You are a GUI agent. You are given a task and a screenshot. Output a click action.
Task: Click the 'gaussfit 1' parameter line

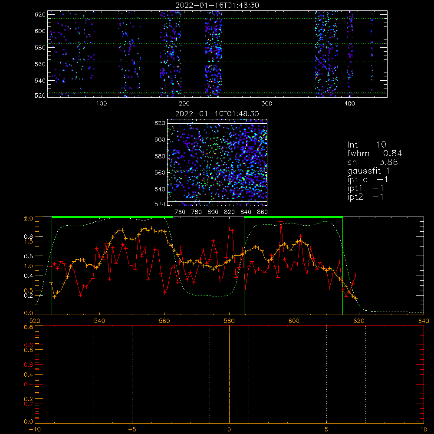(x=368, y=171)
